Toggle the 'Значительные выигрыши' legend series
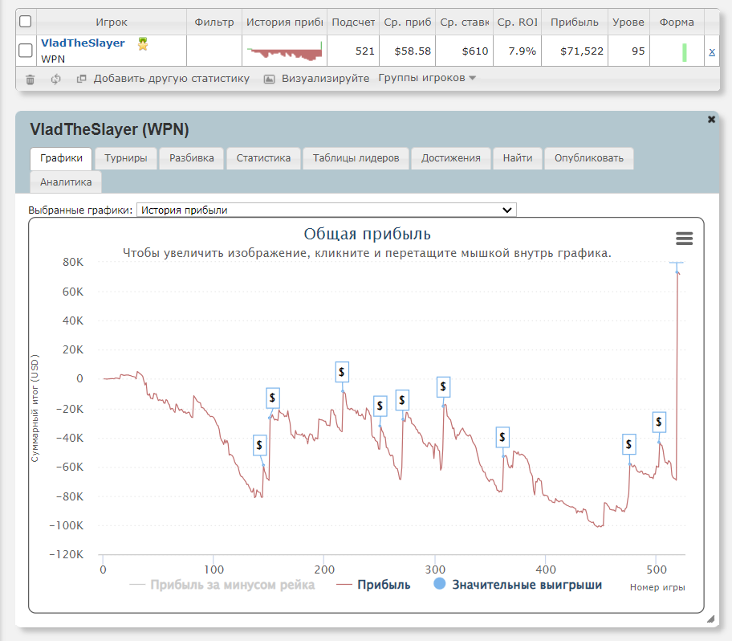This screenshot has width=732, height=641. [x=518, y=585]
